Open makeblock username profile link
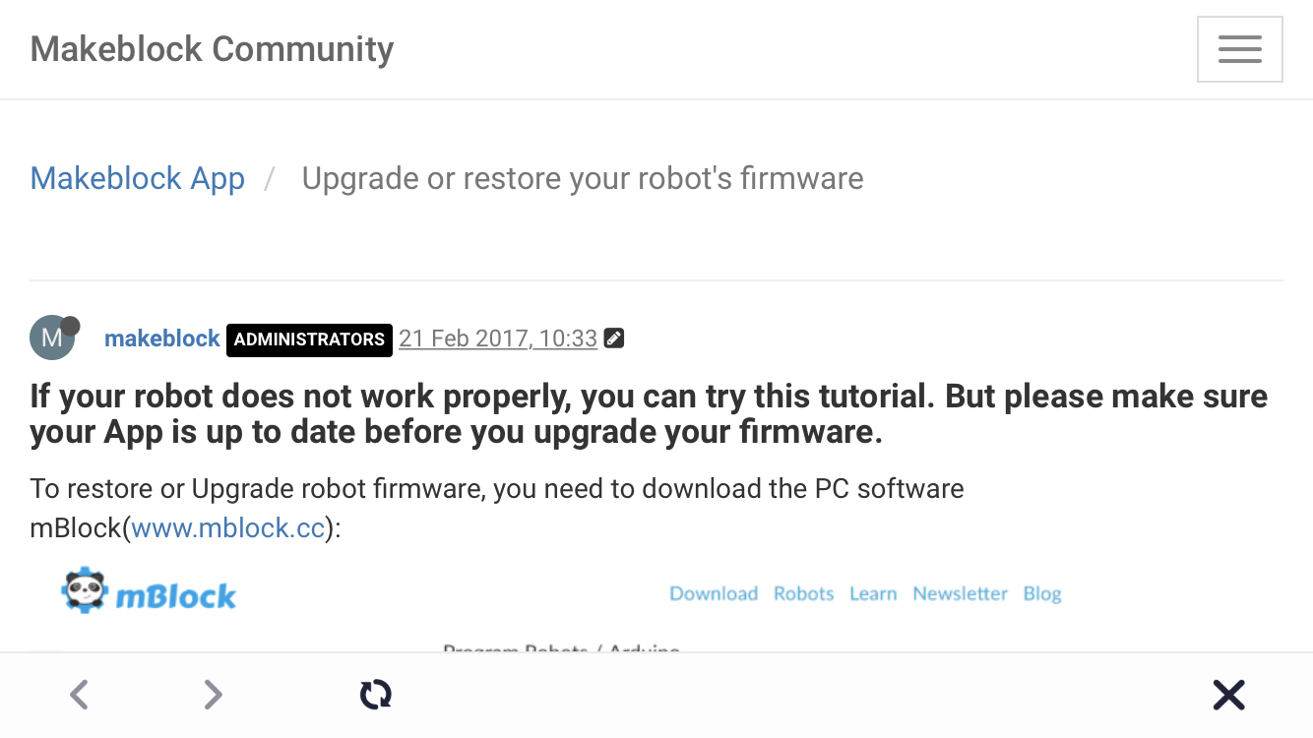 coord(162,338)
